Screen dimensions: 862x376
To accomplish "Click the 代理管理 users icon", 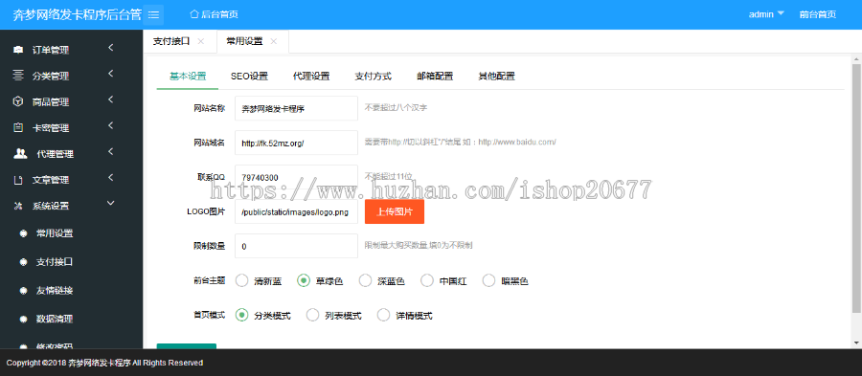I will coord(20,154).
